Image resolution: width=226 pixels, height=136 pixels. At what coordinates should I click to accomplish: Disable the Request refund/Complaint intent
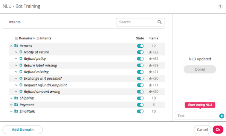[x=140, y=85]
